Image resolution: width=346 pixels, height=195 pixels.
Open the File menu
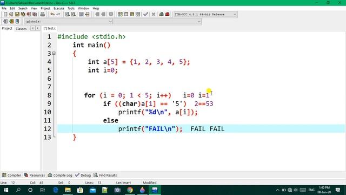[4, 9]
